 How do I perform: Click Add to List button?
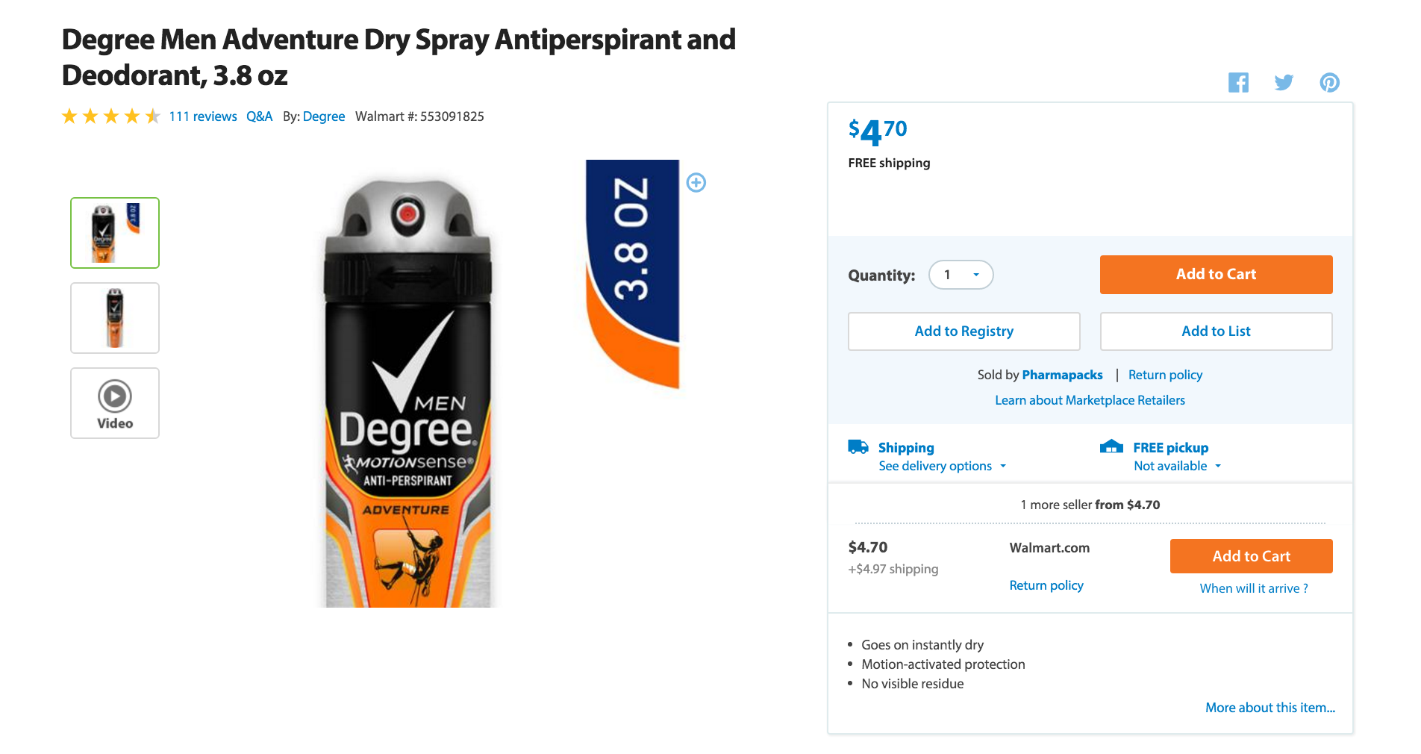click(x=1216, y=331)
